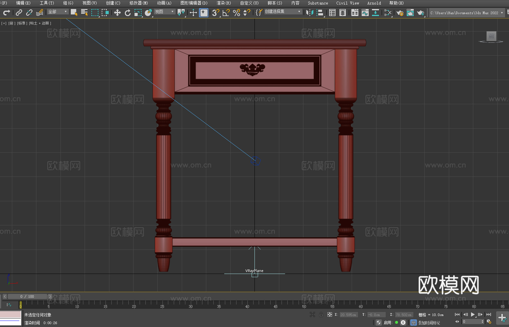
Task: Toggle Isolate Selection icon
Action: pos(312,315)
